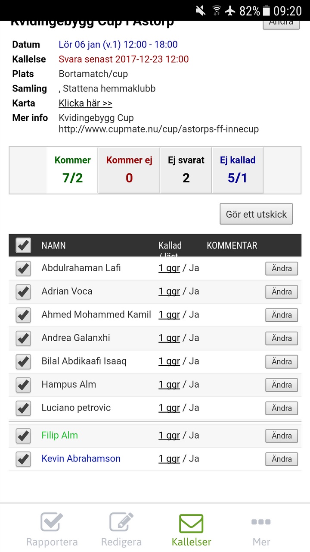310x552 pixels.
Task: Open the Mer three-dots icon
Action: [x=261, y=522]
